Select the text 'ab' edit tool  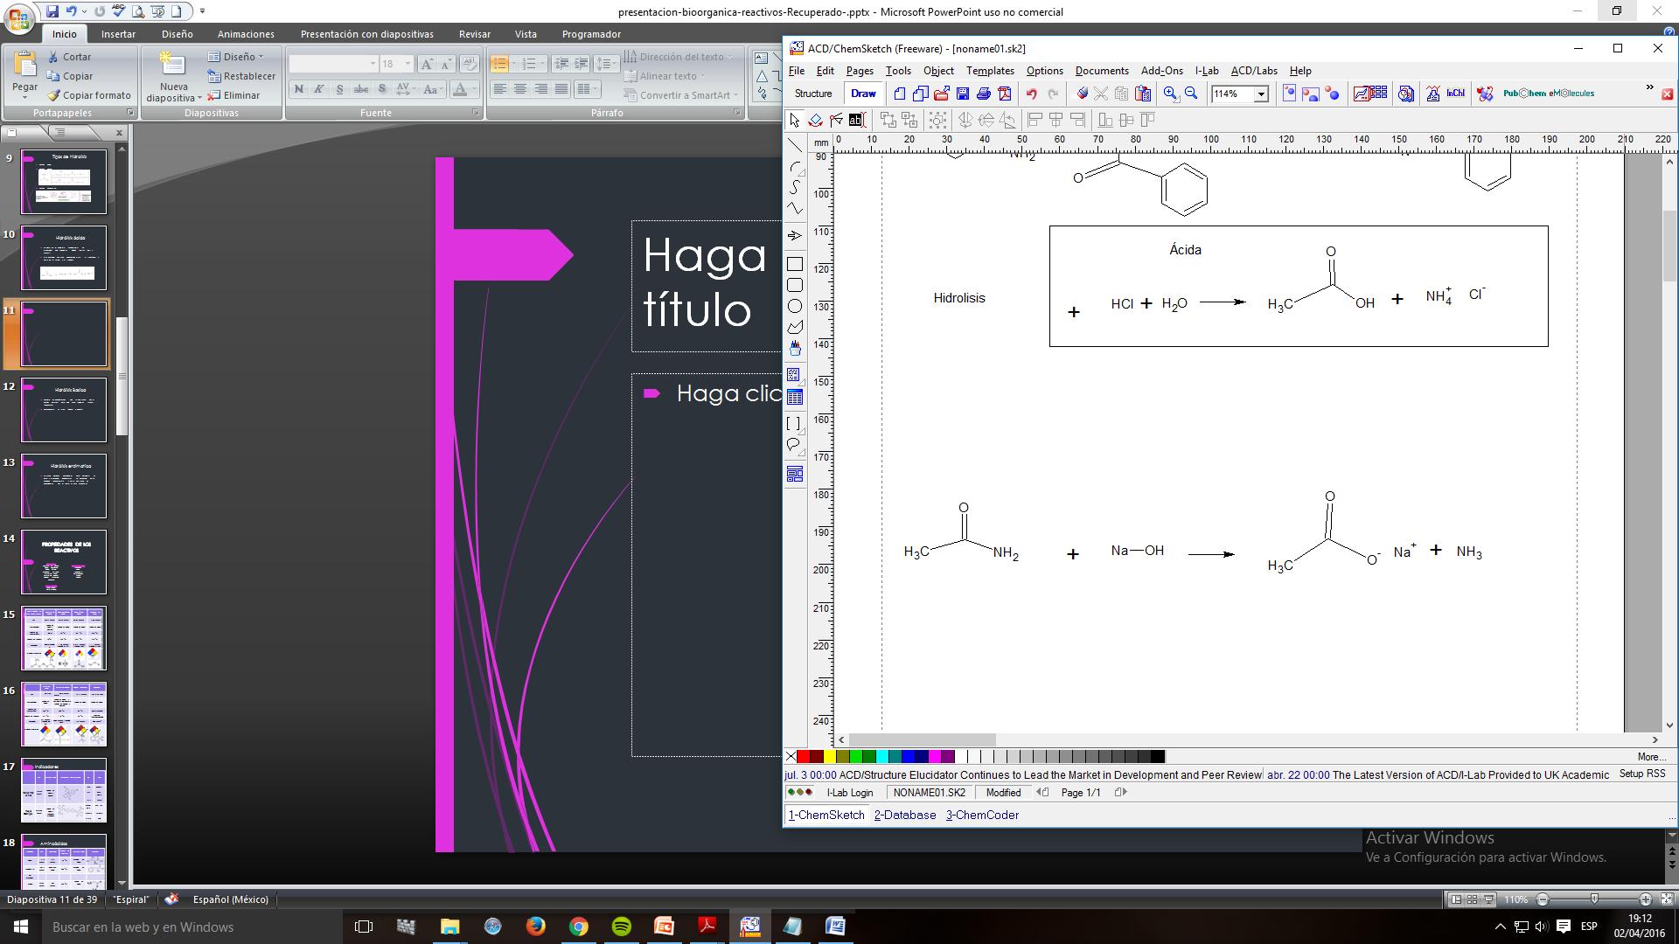pos(857,120)
